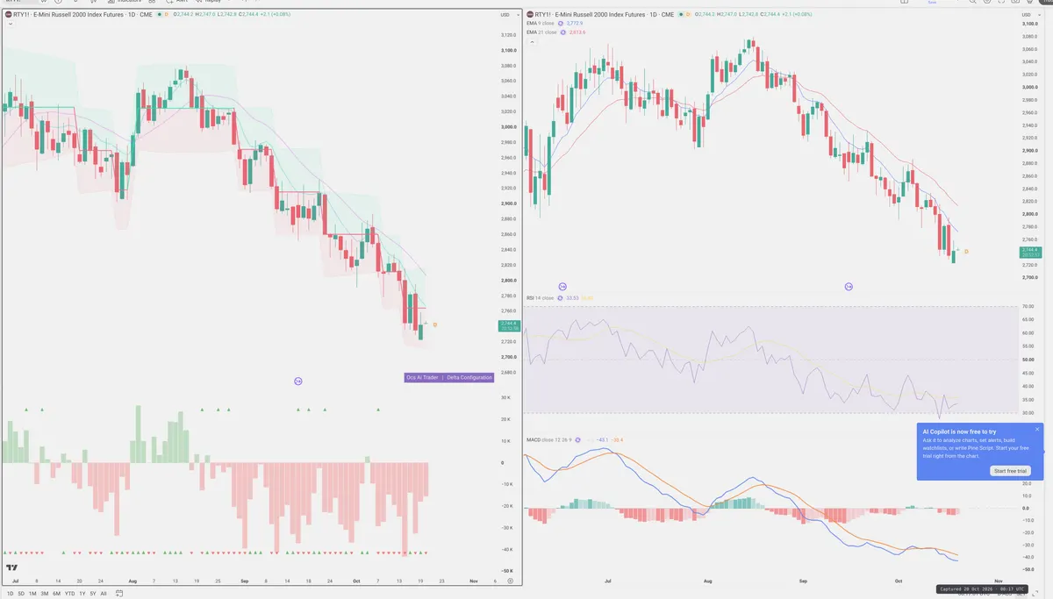Image resolution: width=1053 pixels, height=599 pixels.
Task: Click the green 2,744.4 price label on left chart
Action: point(509,325)
